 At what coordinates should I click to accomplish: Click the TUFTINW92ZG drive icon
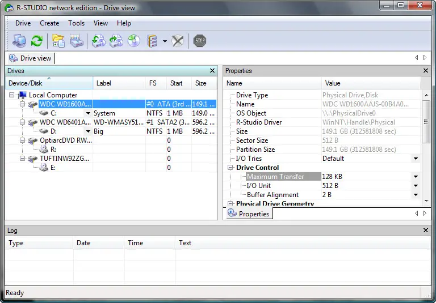click(x=33, y=159)
